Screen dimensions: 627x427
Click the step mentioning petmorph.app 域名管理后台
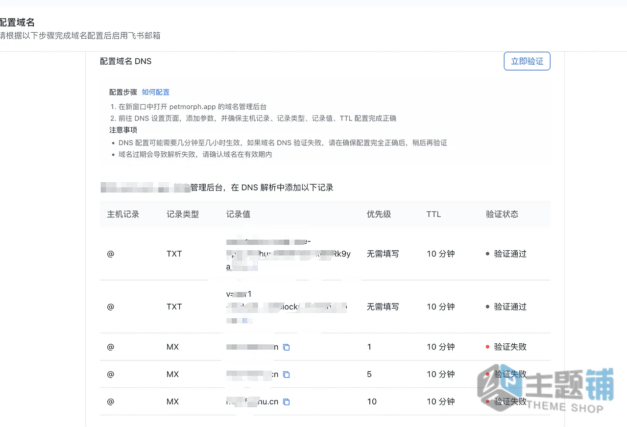[189, 106]
